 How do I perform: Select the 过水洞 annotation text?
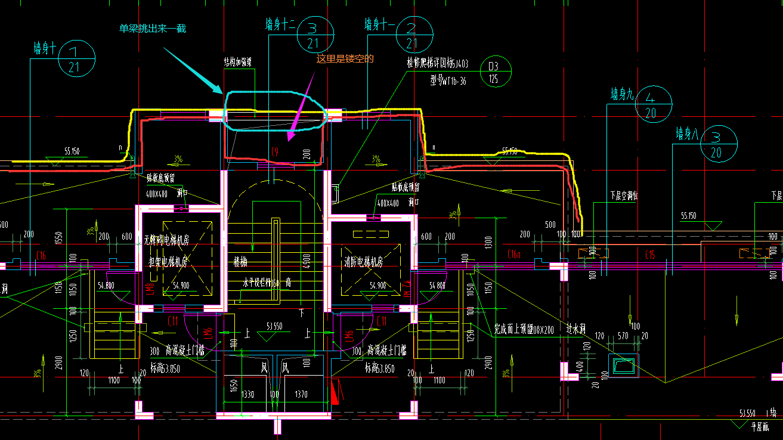pyautogui.click(x=575, y=329)
